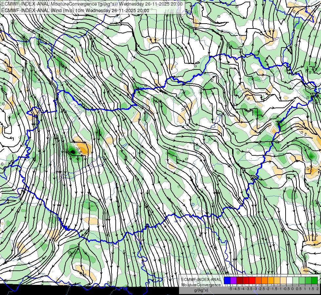
Task: Click the g/(kg*s) unit label in legend
Action: click(x=201, y=290)
